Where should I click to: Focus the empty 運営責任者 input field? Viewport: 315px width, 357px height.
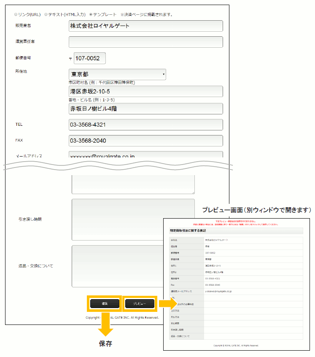145,42
